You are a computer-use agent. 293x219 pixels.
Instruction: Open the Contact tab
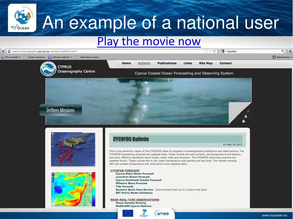pyautogui.click(x=225, y=63)
